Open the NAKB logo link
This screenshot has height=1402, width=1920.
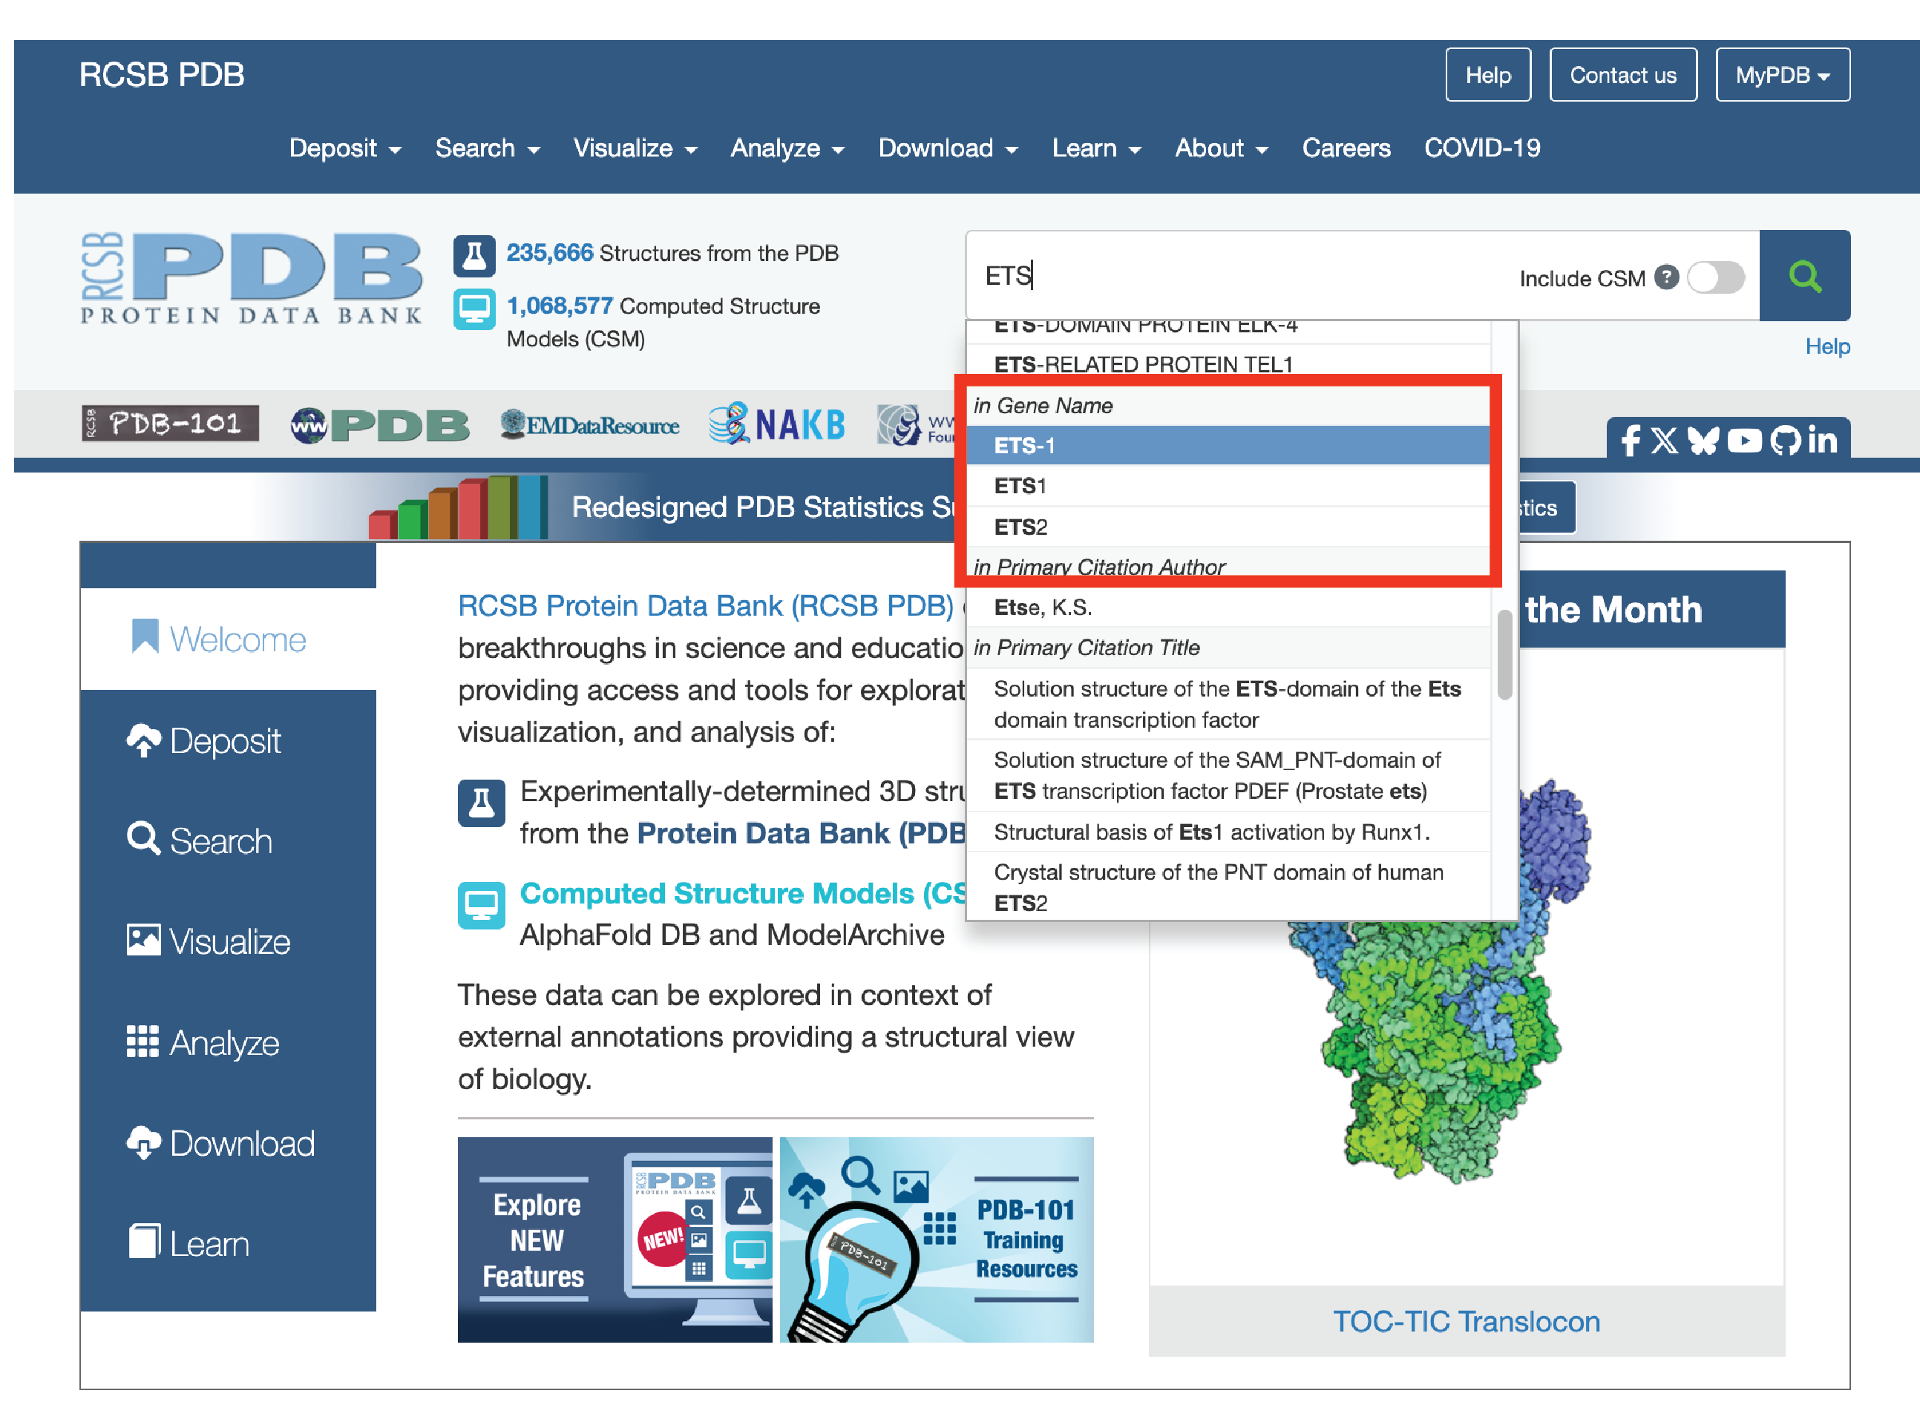777,424
